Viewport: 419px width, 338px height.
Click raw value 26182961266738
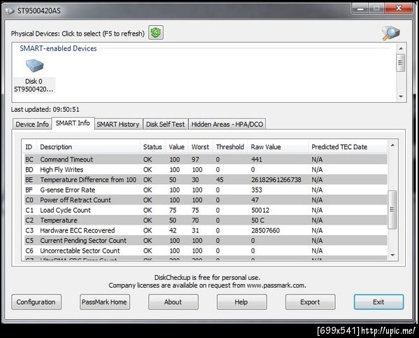click(276, 180)
